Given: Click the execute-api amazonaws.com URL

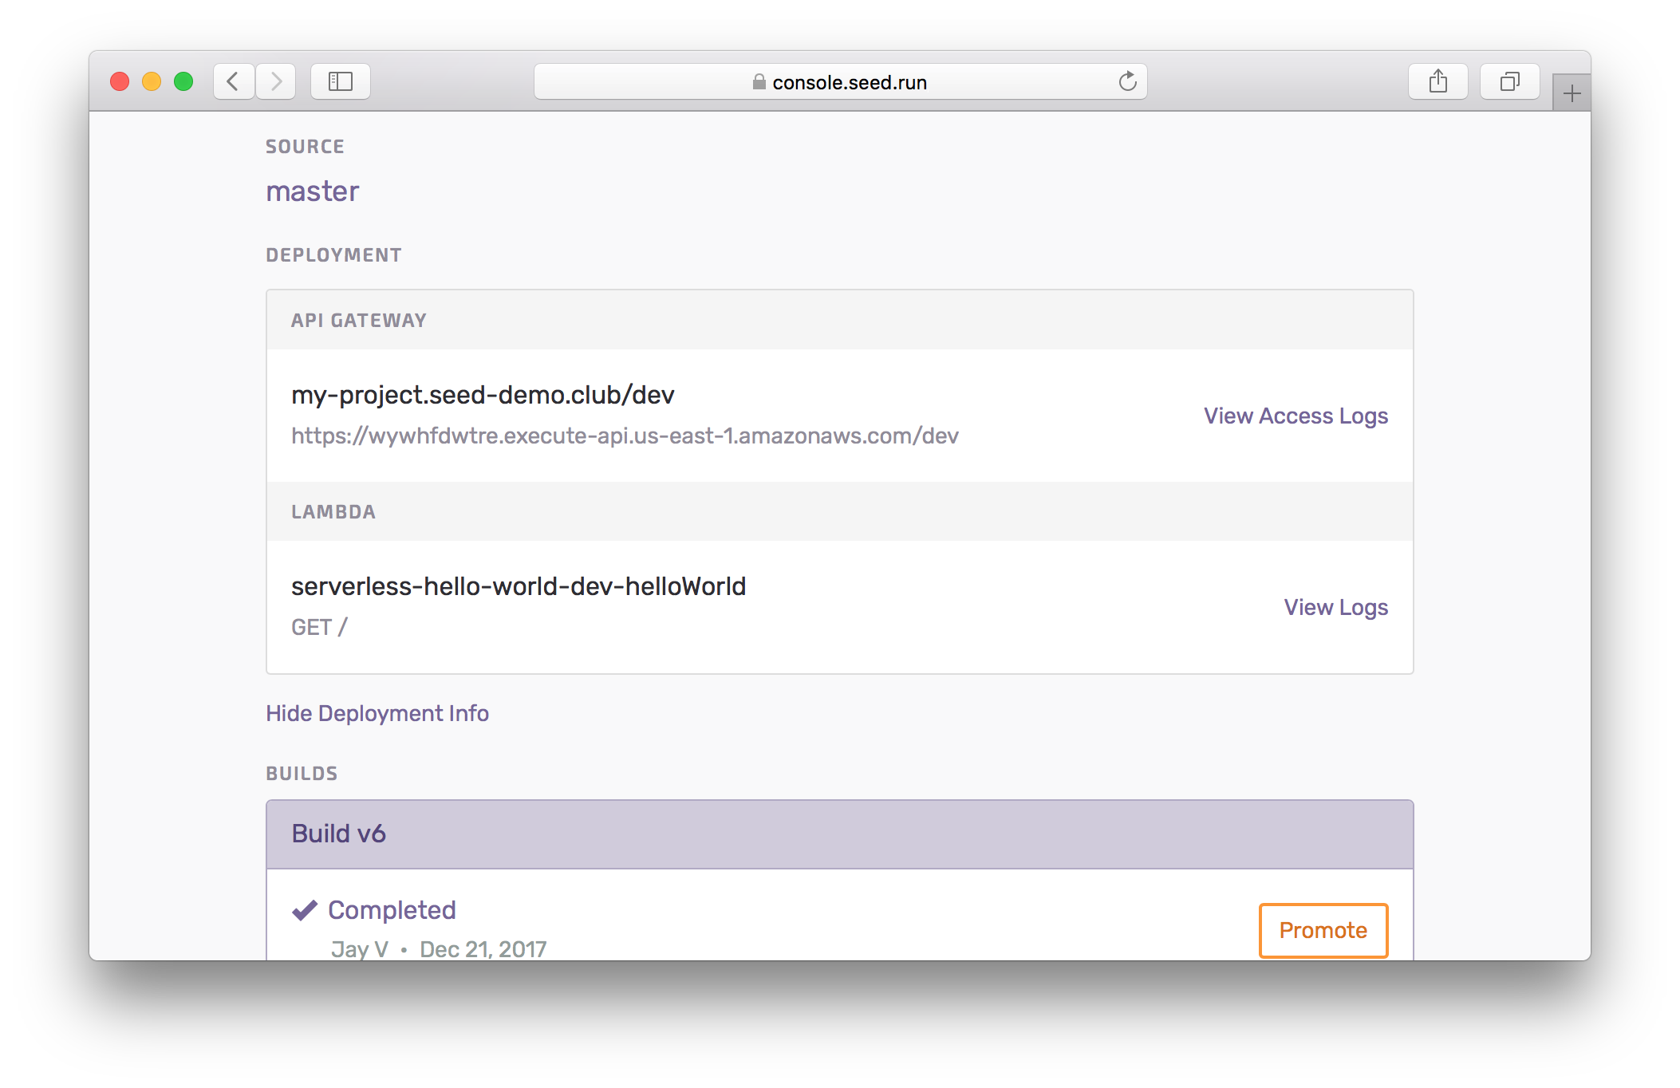Looking at the screenshot, I should 625,436.
